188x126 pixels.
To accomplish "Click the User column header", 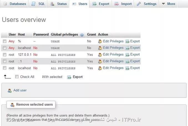I will point(12,35).
